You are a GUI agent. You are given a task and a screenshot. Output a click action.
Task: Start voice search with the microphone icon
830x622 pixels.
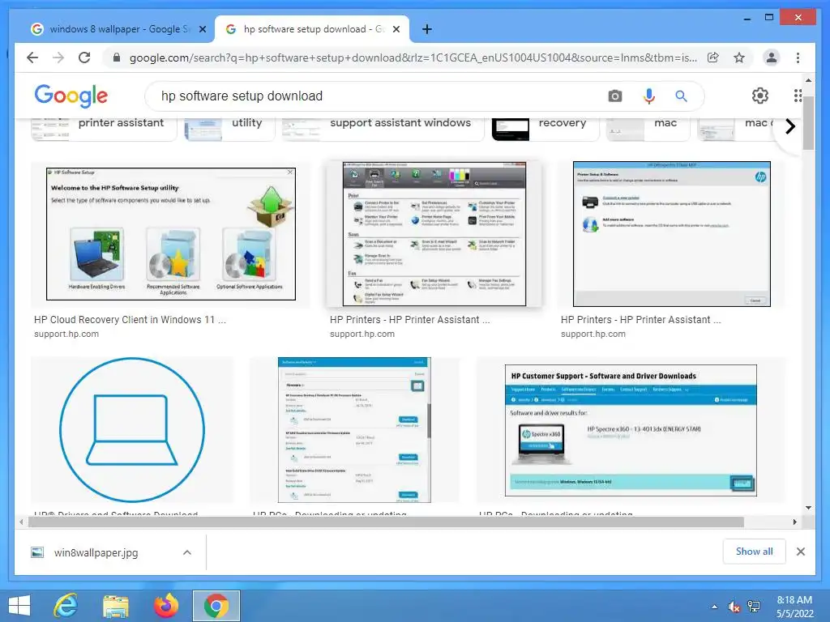649,96
